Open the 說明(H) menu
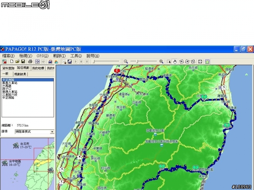Screen dimensions: 254x190 (x=93, y=56)
